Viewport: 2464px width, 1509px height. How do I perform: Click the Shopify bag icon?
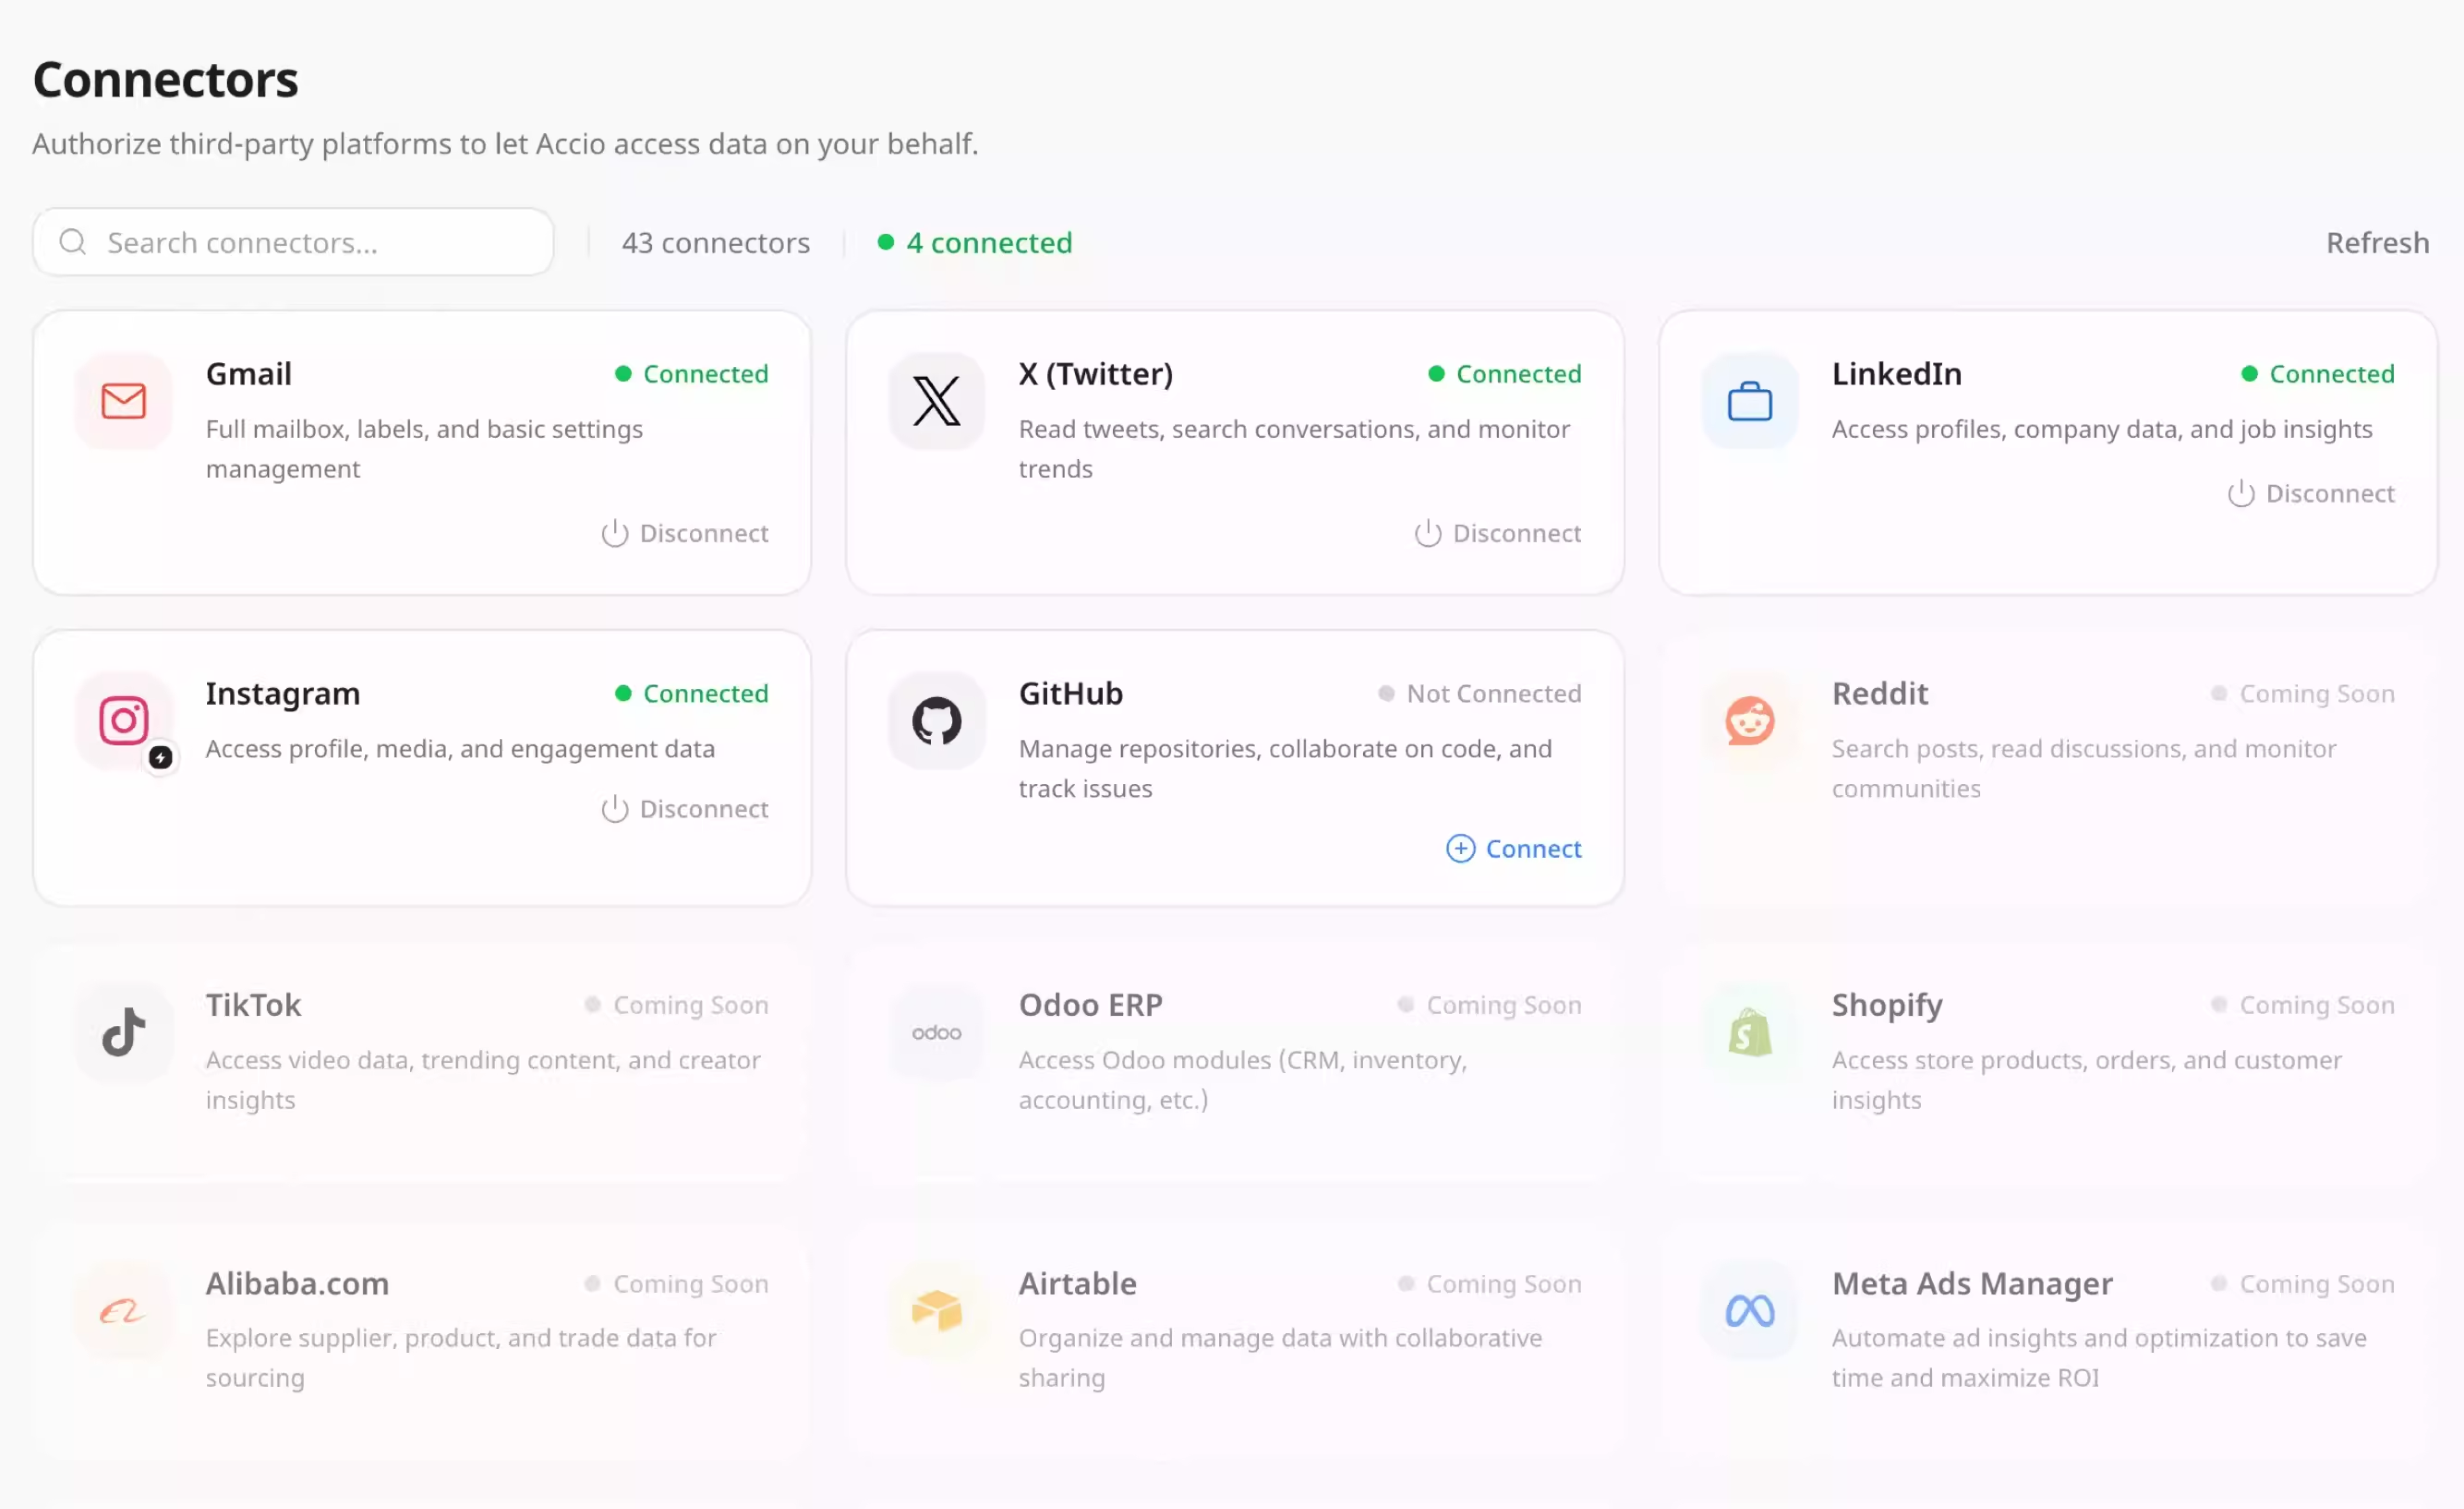click(x=1749, y=1032)
